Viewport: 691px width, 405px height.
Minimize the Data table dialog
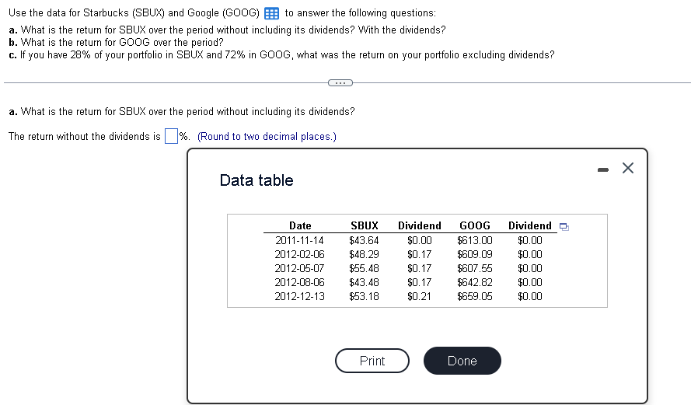(603, 169)
